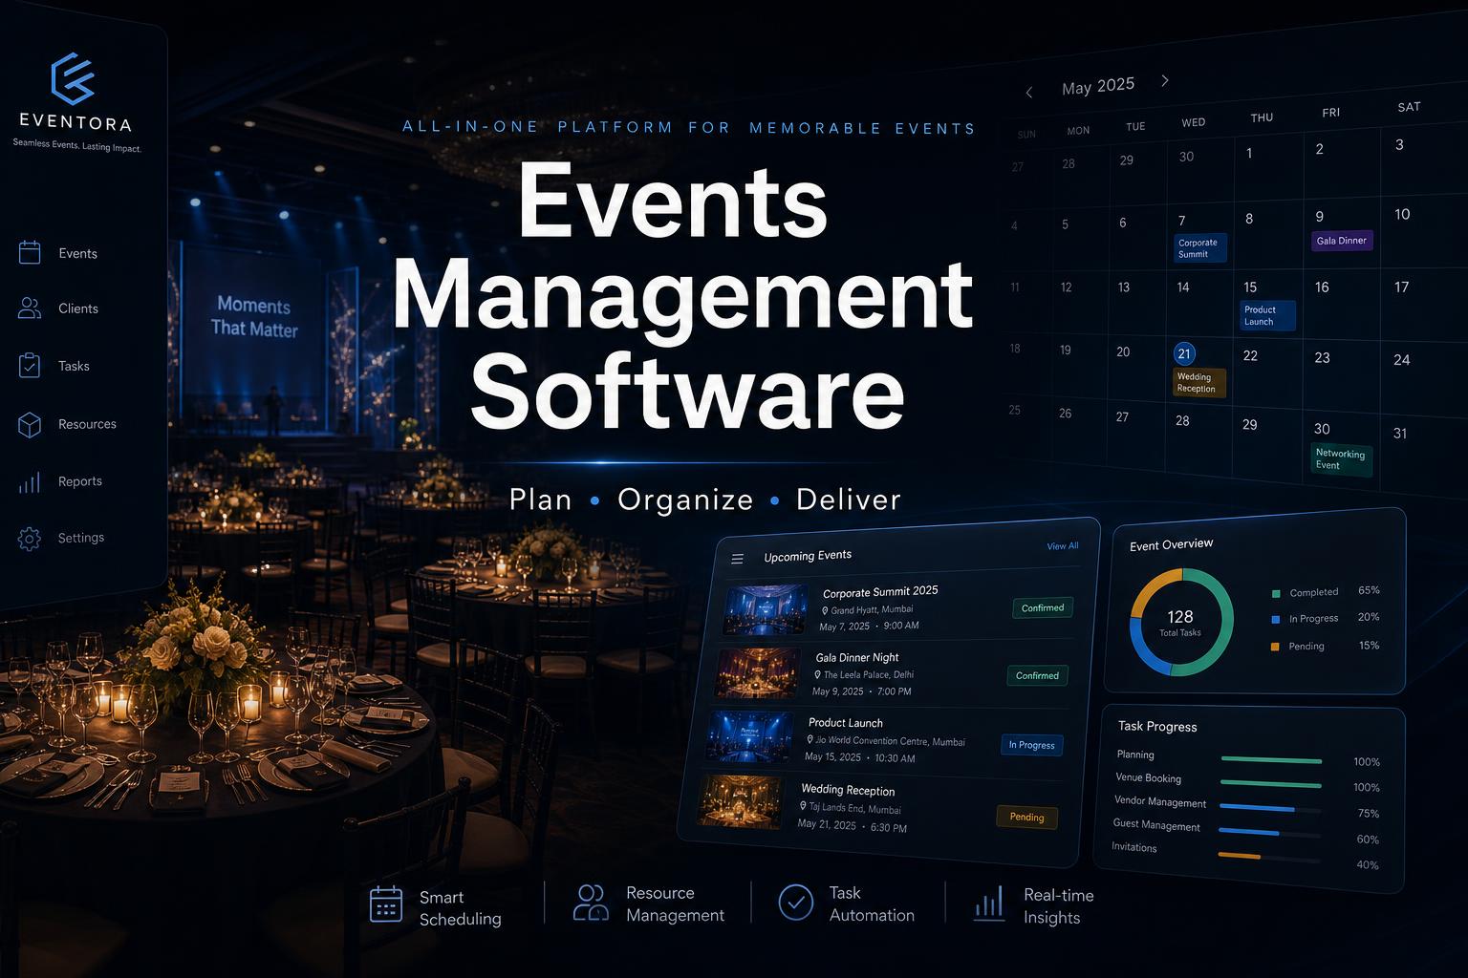Viewport: 1468px width, 978px height.
Task: Click Product Launch list thumbnail image
Action: 750,737
